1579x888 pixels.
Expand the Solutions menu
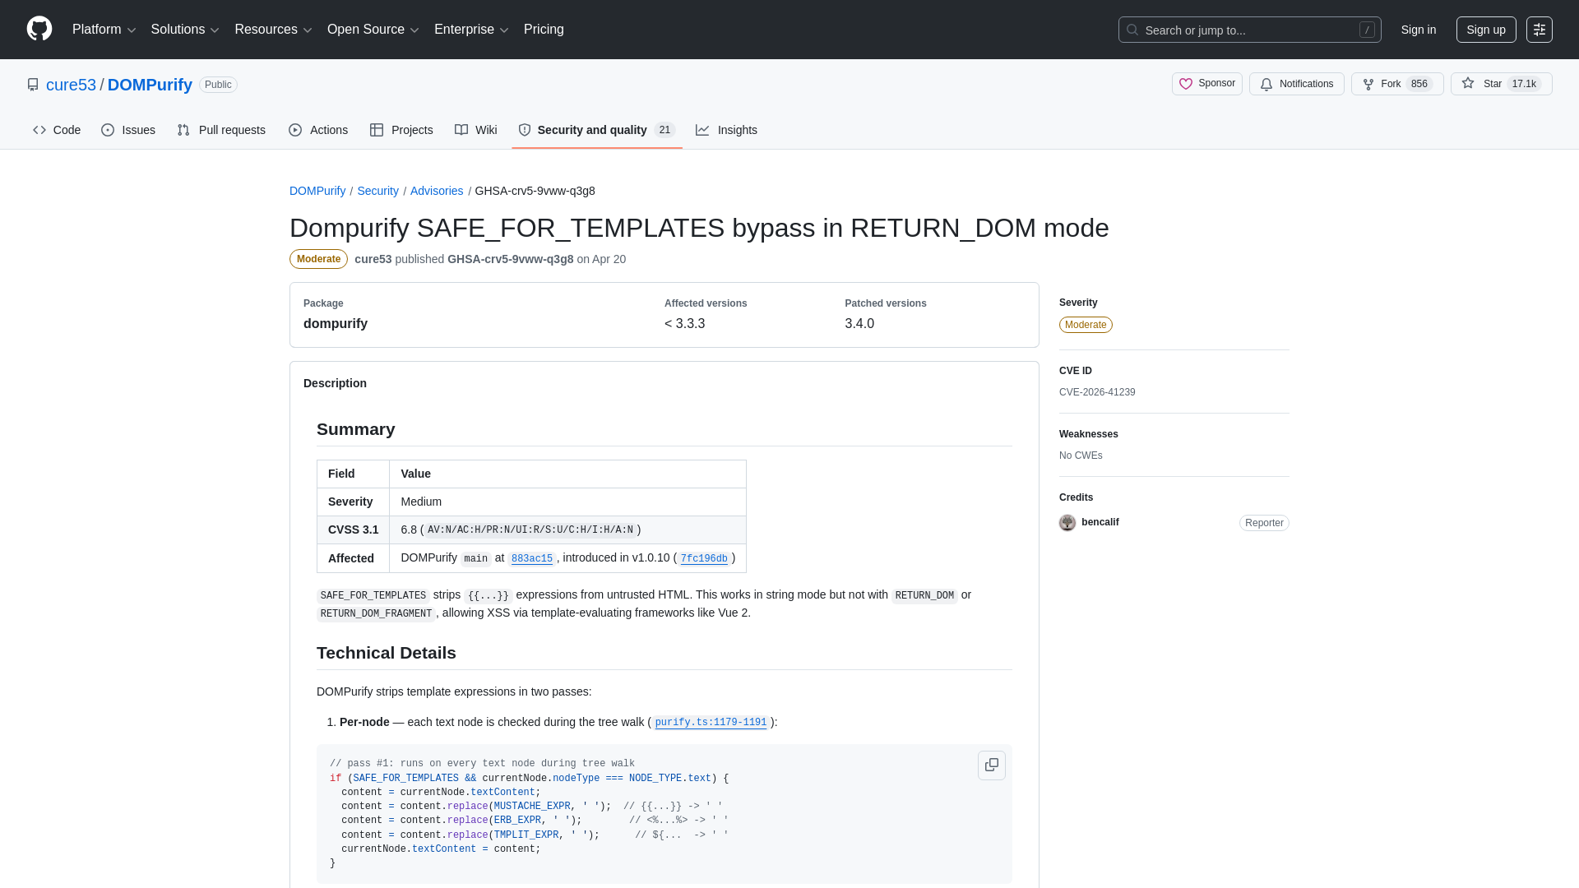tap(185, 30)
